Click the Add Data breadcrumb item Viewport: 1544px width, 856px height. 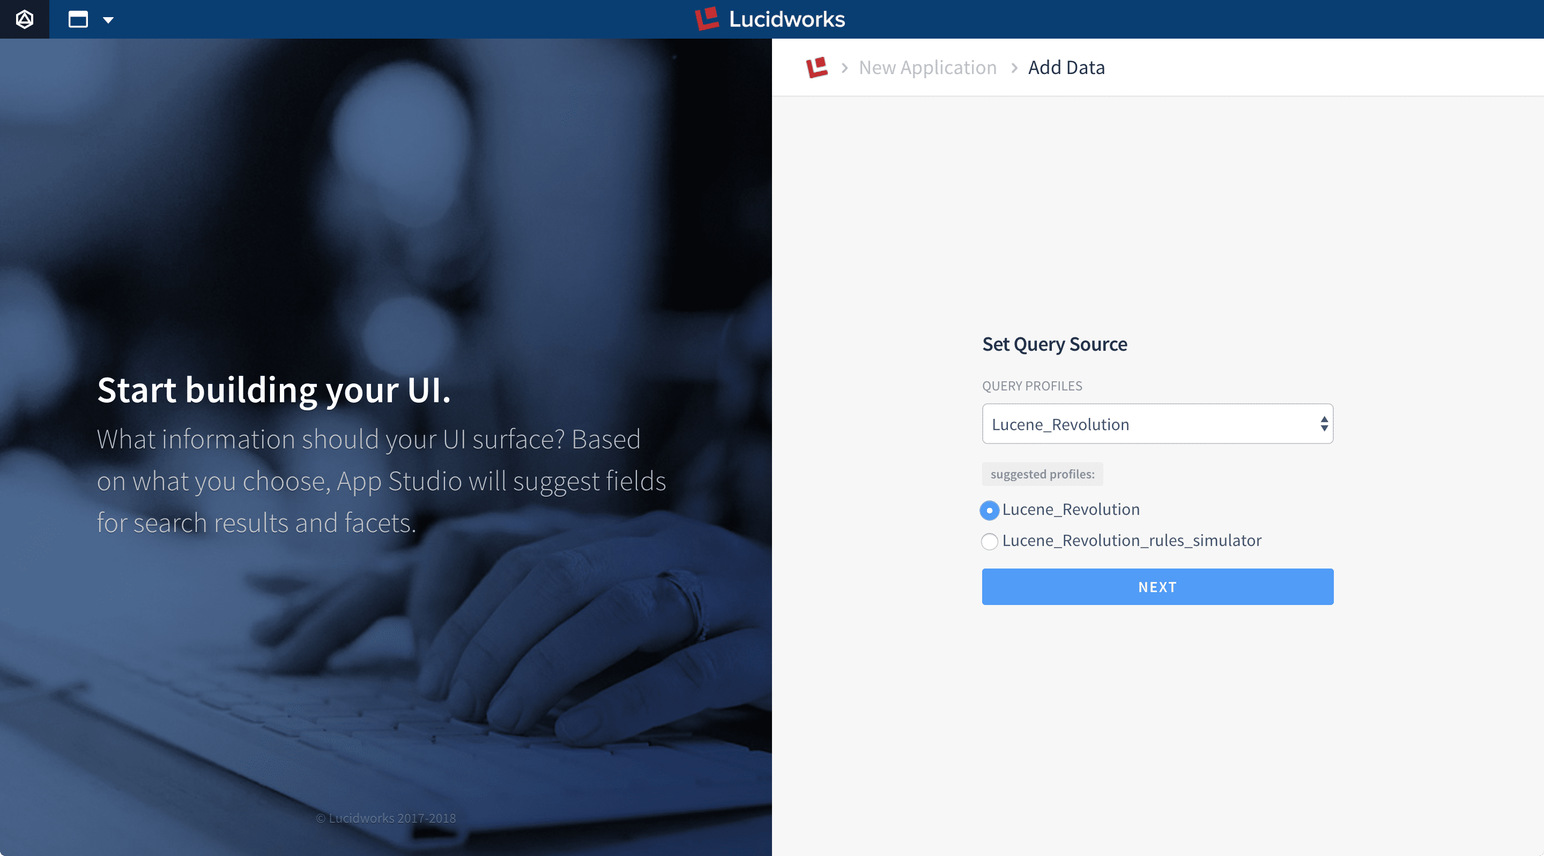[1066, 67]
